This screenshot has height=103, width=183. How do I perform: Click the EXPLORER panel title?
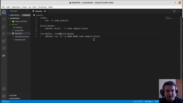(x=14, y=11)
